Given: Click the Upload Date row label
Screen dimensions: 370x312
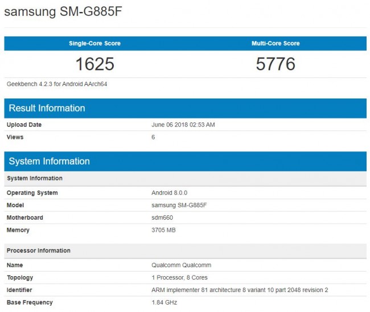Looking at the screenshot, I should pyautogui.click(x=24, y=125).
